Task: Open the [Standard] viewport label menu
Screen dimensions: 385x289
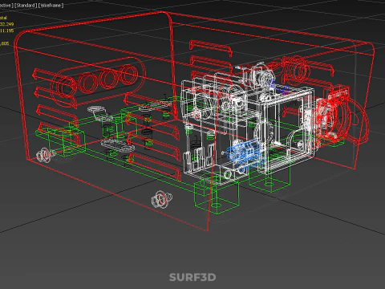Action: [26, 5]
